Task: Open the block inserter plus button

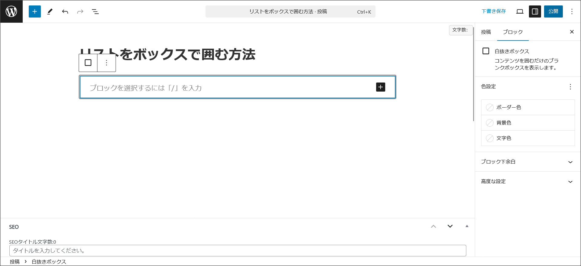Action: click(35, 11)
